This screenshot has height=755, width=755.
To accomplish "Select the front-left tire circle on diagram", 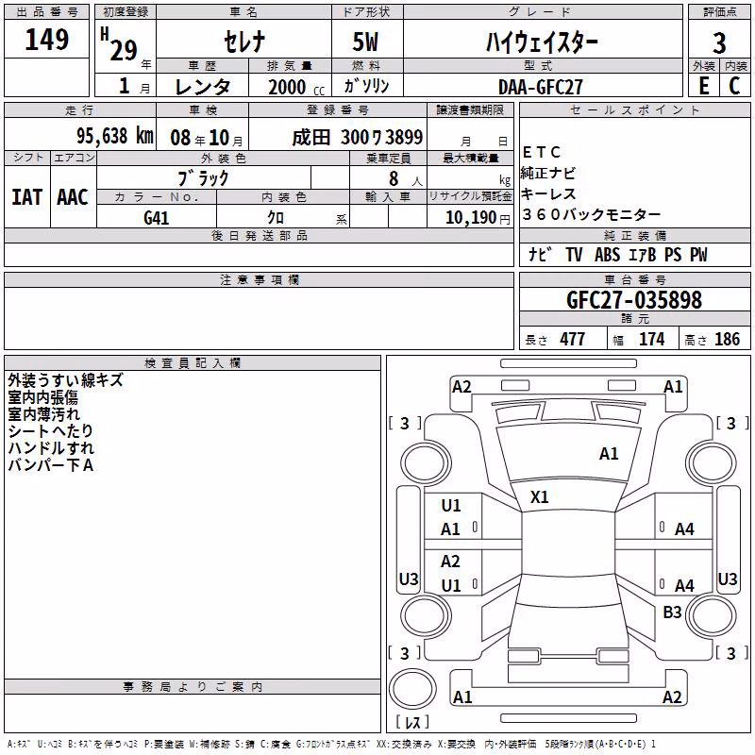I will pyautogui.click(x=425, y=463).
